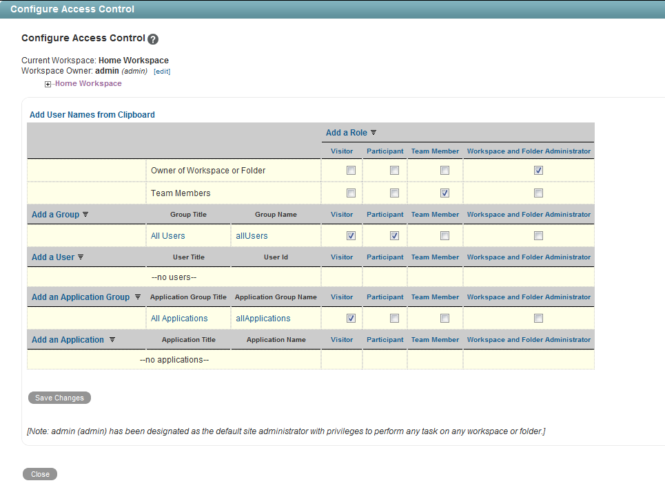Viewport: 665px width, 483px height.
Task: Uncheck Visitor access for All Users
Action: point(351,235)
